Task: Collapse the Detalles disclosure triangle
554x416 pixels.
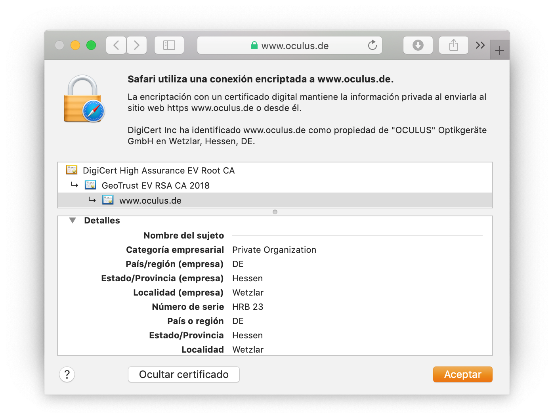Action: pyautogui.click(x=73, y=220)
